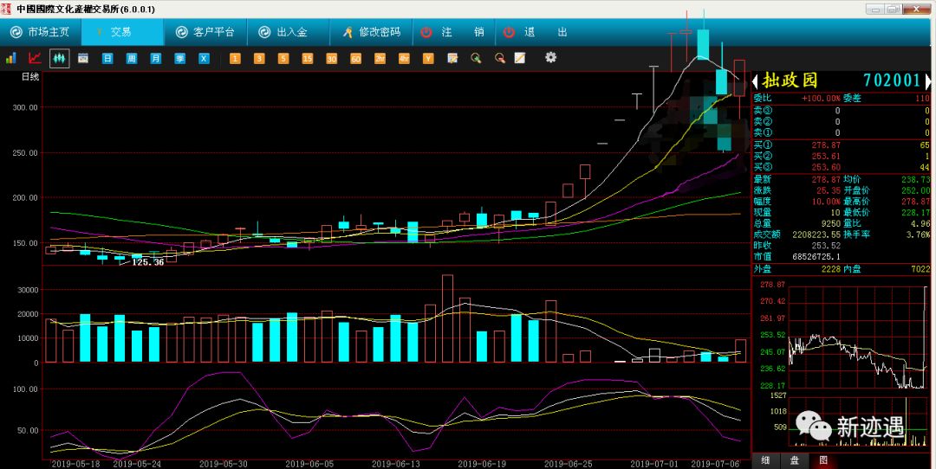The height and width of the screenshot is (469, 936).
Task: Open the window-shaped icon beside the candlestick icon
Action: tap(83, 58)
